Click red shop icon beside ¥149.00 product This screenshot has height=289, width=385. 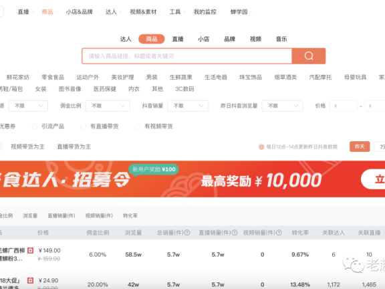(x=31, y=250)
